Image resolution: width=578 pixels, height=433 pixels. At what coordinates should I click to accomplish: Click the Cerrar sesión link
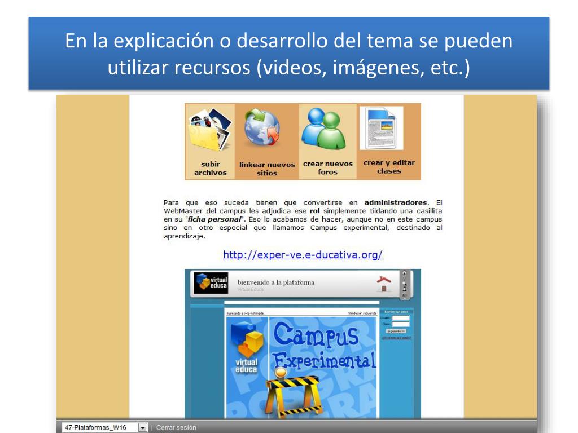point(176,427)
